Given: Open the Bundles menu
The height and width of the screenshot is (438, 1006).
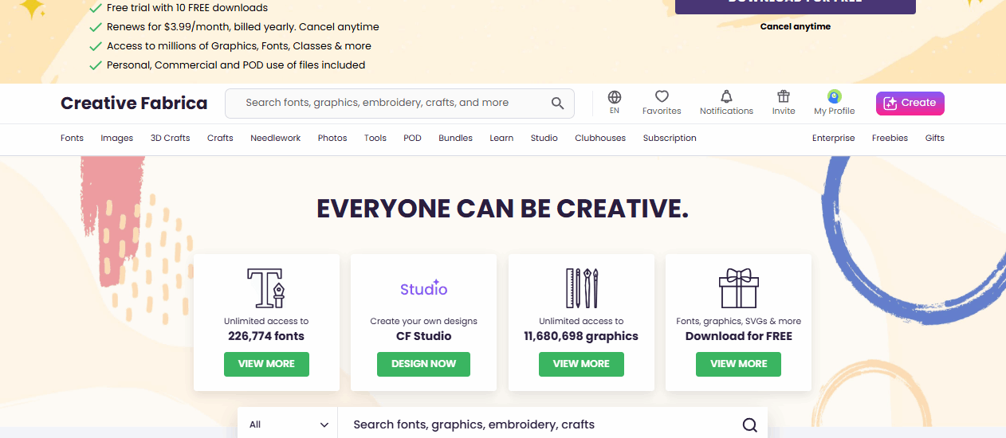Looking at the screenshot, I should [x=455, y=138].
